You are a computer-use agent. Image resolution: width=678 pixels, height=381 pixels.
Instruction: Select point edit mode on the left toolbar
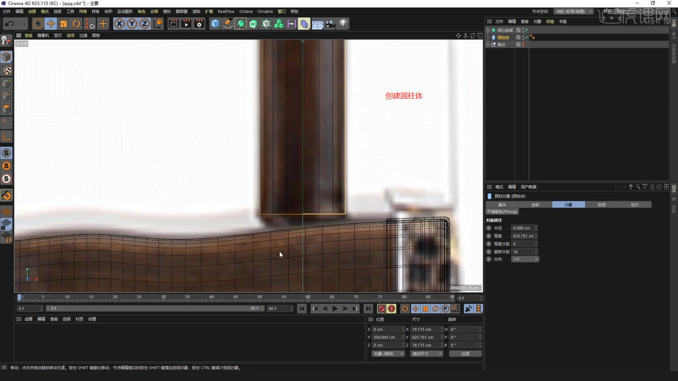pos(6,83)
